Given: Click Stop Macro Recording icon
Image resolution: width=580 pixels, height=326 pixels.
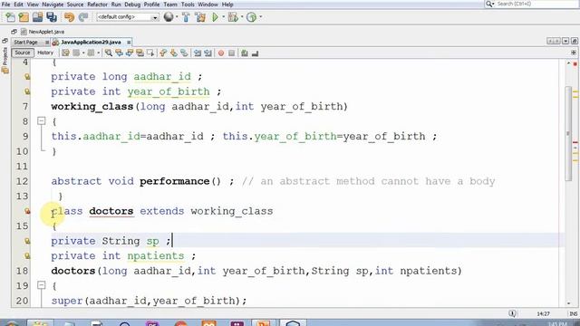Looking at the screenshot, I should 232,53.
